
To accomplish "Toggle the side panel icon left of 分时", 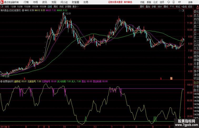I will pos(2,7).
